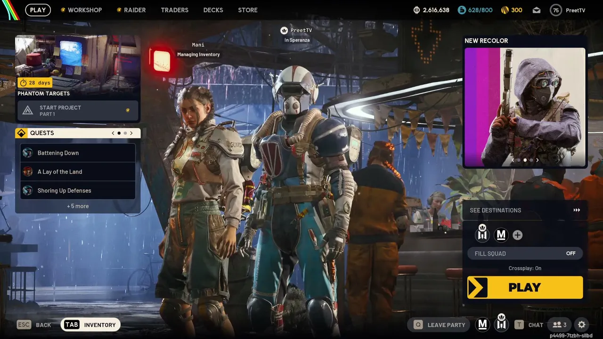
Task: Open the New Recolor outfit card
Action: click(x=525, y=107)
